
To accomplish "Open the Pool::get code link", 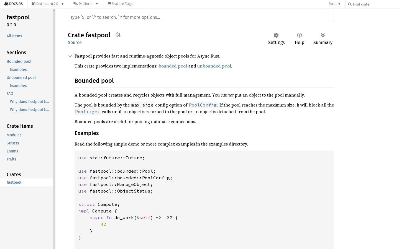I will [88, 112].
